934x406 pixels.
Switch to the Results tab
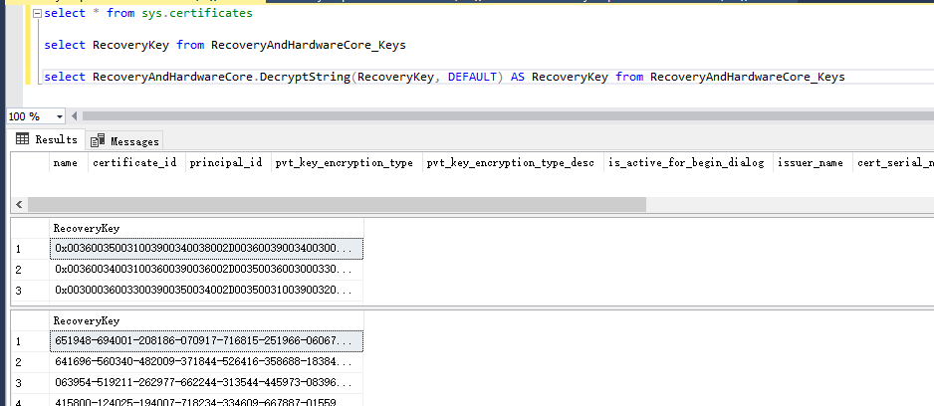(48, 139)
